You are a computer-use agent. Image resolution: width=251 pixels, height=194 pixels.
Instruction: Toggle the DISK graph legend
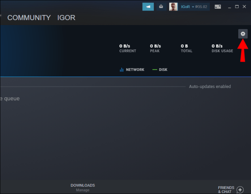point(160,70)
